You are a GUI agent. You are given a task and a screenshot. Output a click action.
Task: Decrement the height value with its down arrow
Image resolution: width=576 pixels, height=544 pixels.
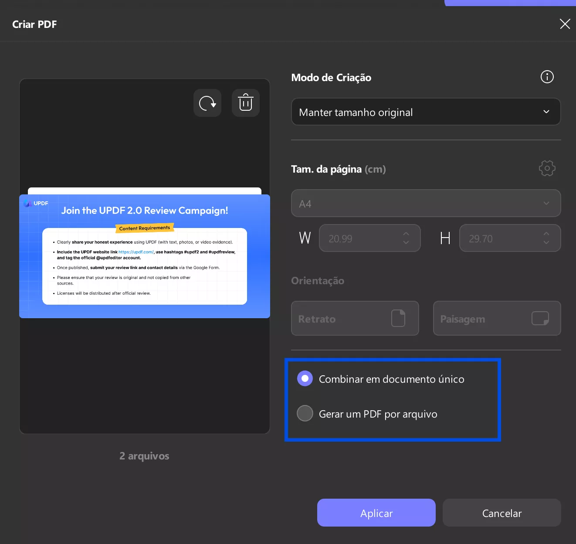(x=546, y=242)
